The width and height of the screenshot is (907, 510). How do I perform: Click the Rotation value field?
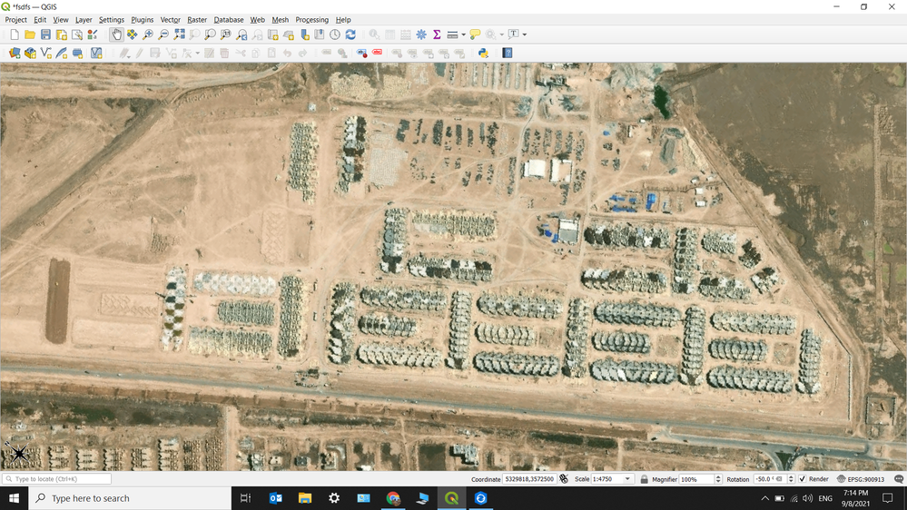click(771, 479)
